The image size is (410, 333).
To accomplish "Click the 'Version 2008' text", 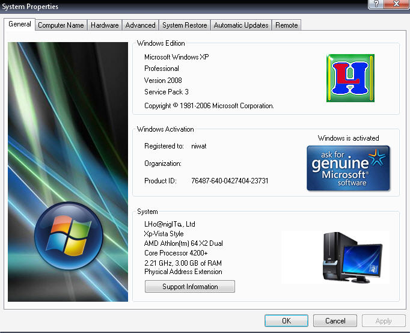I will 163,80.
